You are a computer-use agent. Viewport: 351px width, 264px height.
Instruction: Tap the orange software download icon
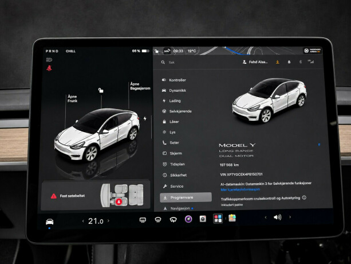[278, 62]
